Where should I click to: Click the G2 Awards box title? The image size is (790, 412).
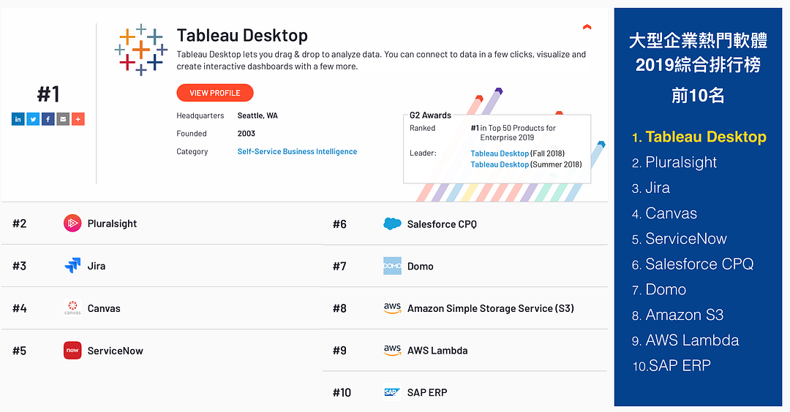click(x=430, y=115)
